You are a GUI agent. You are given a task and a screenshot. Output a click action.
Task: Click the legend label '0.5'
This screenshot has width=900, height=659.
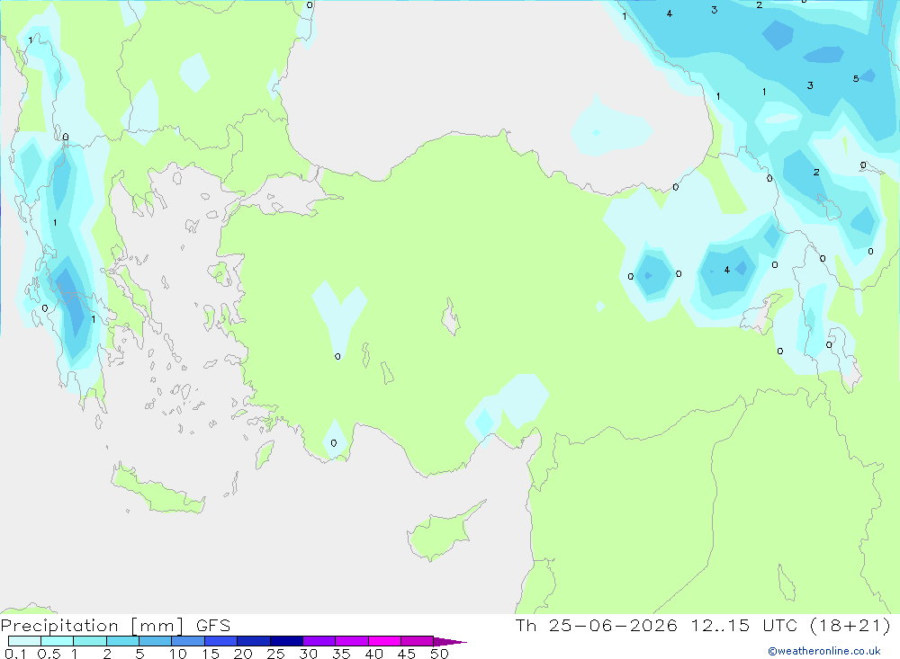[49, 654]
